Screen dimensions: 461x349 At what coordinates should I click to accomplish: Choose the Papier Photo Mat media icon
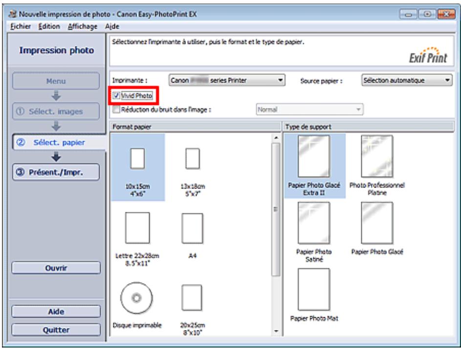click(x=314, y=289)
